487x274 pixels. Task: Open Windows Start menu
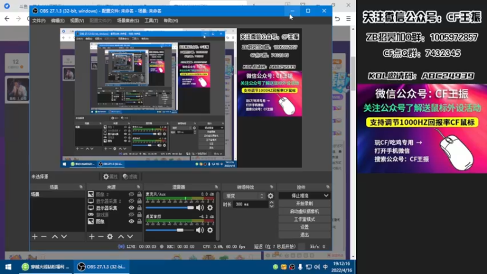(9, 267)
